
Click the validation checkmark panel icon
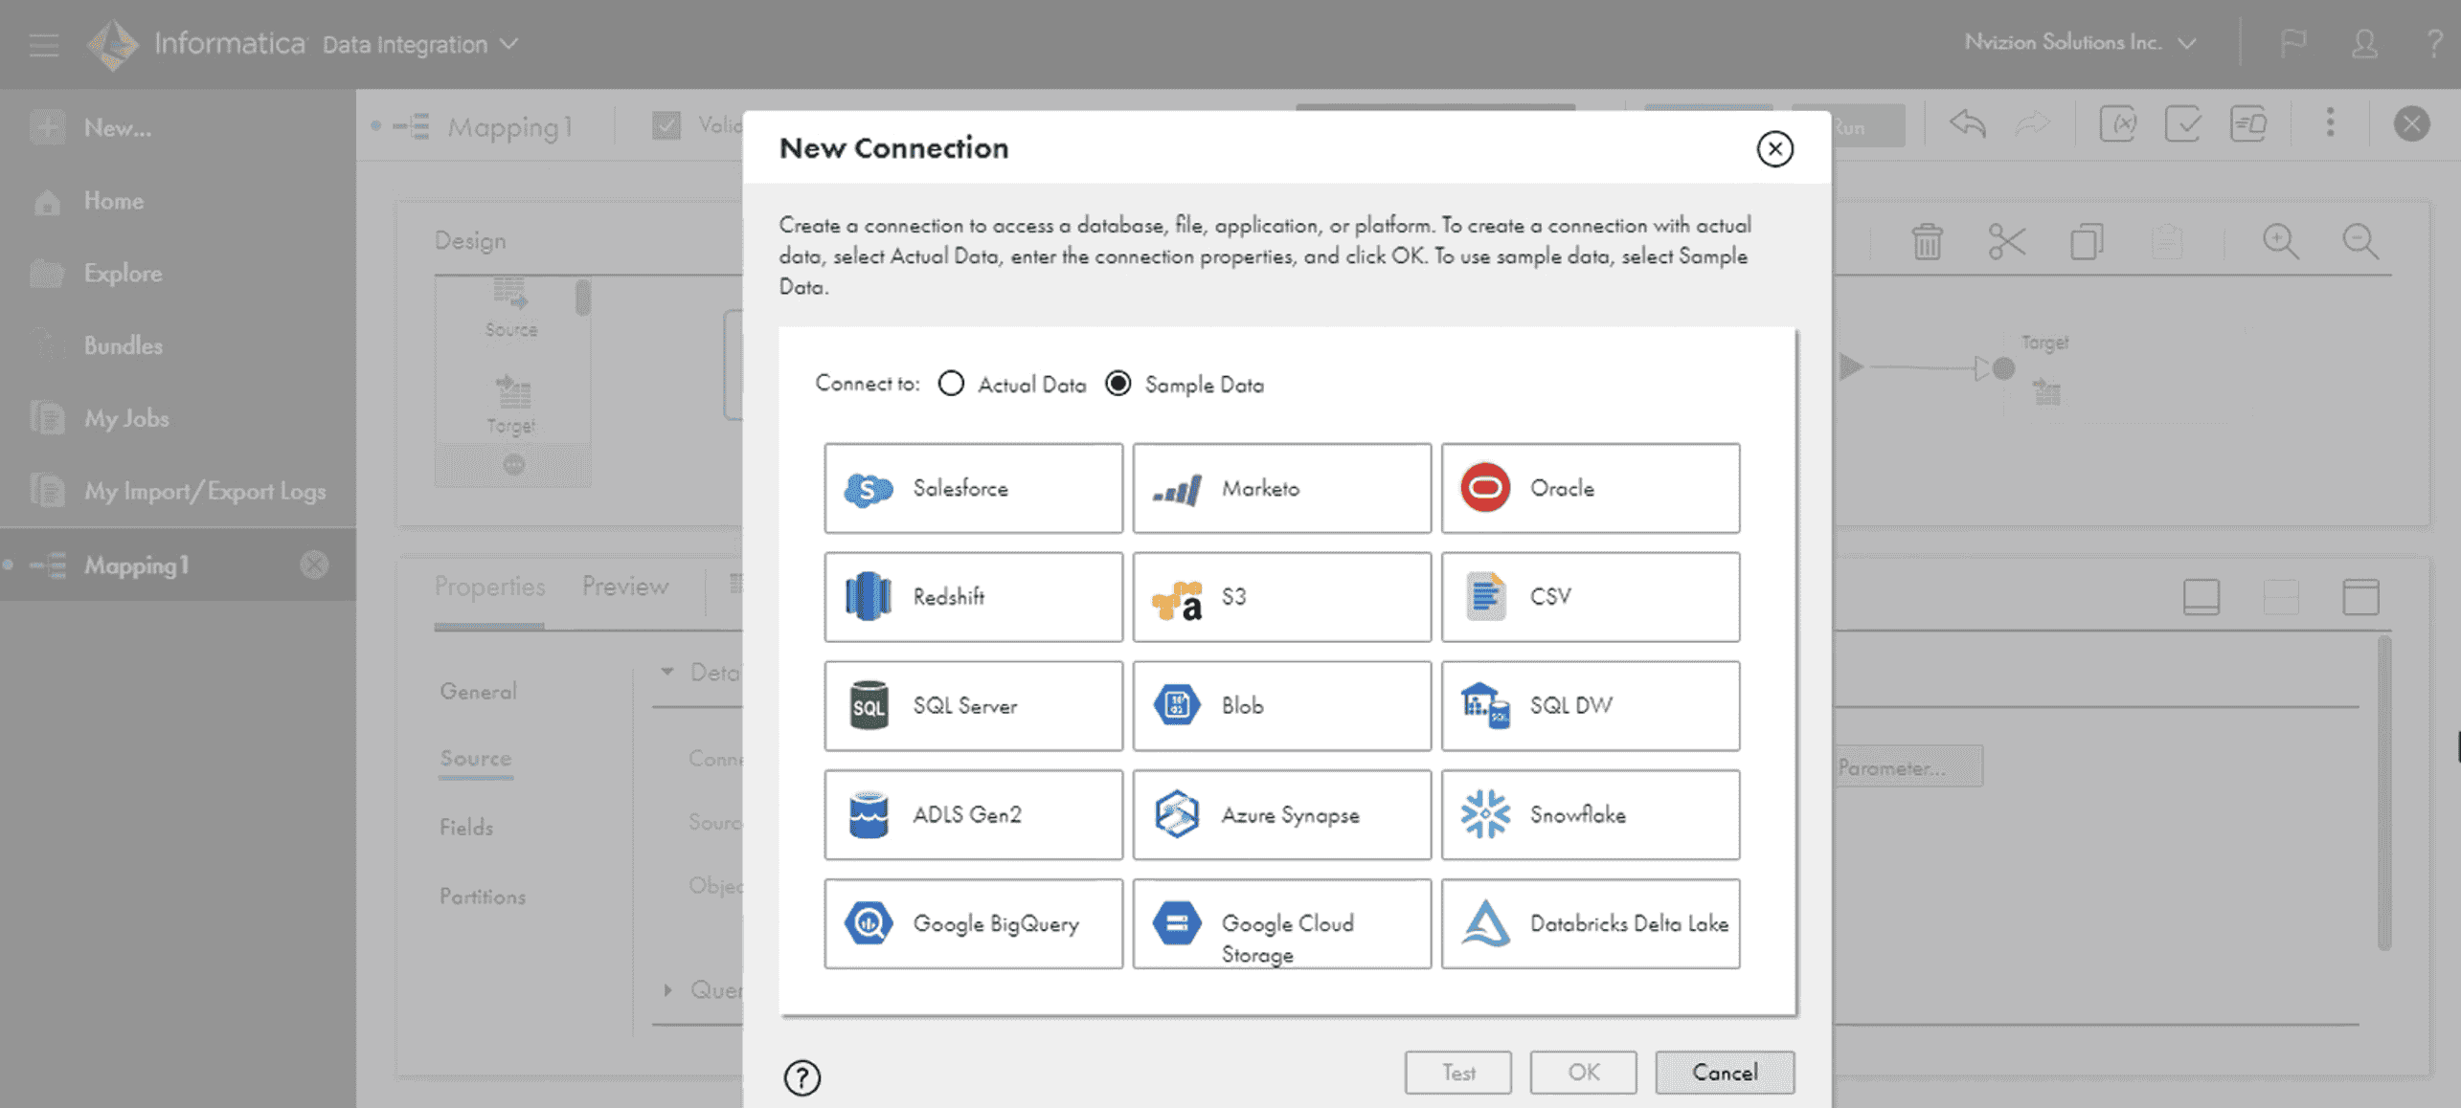(2182, 123)
